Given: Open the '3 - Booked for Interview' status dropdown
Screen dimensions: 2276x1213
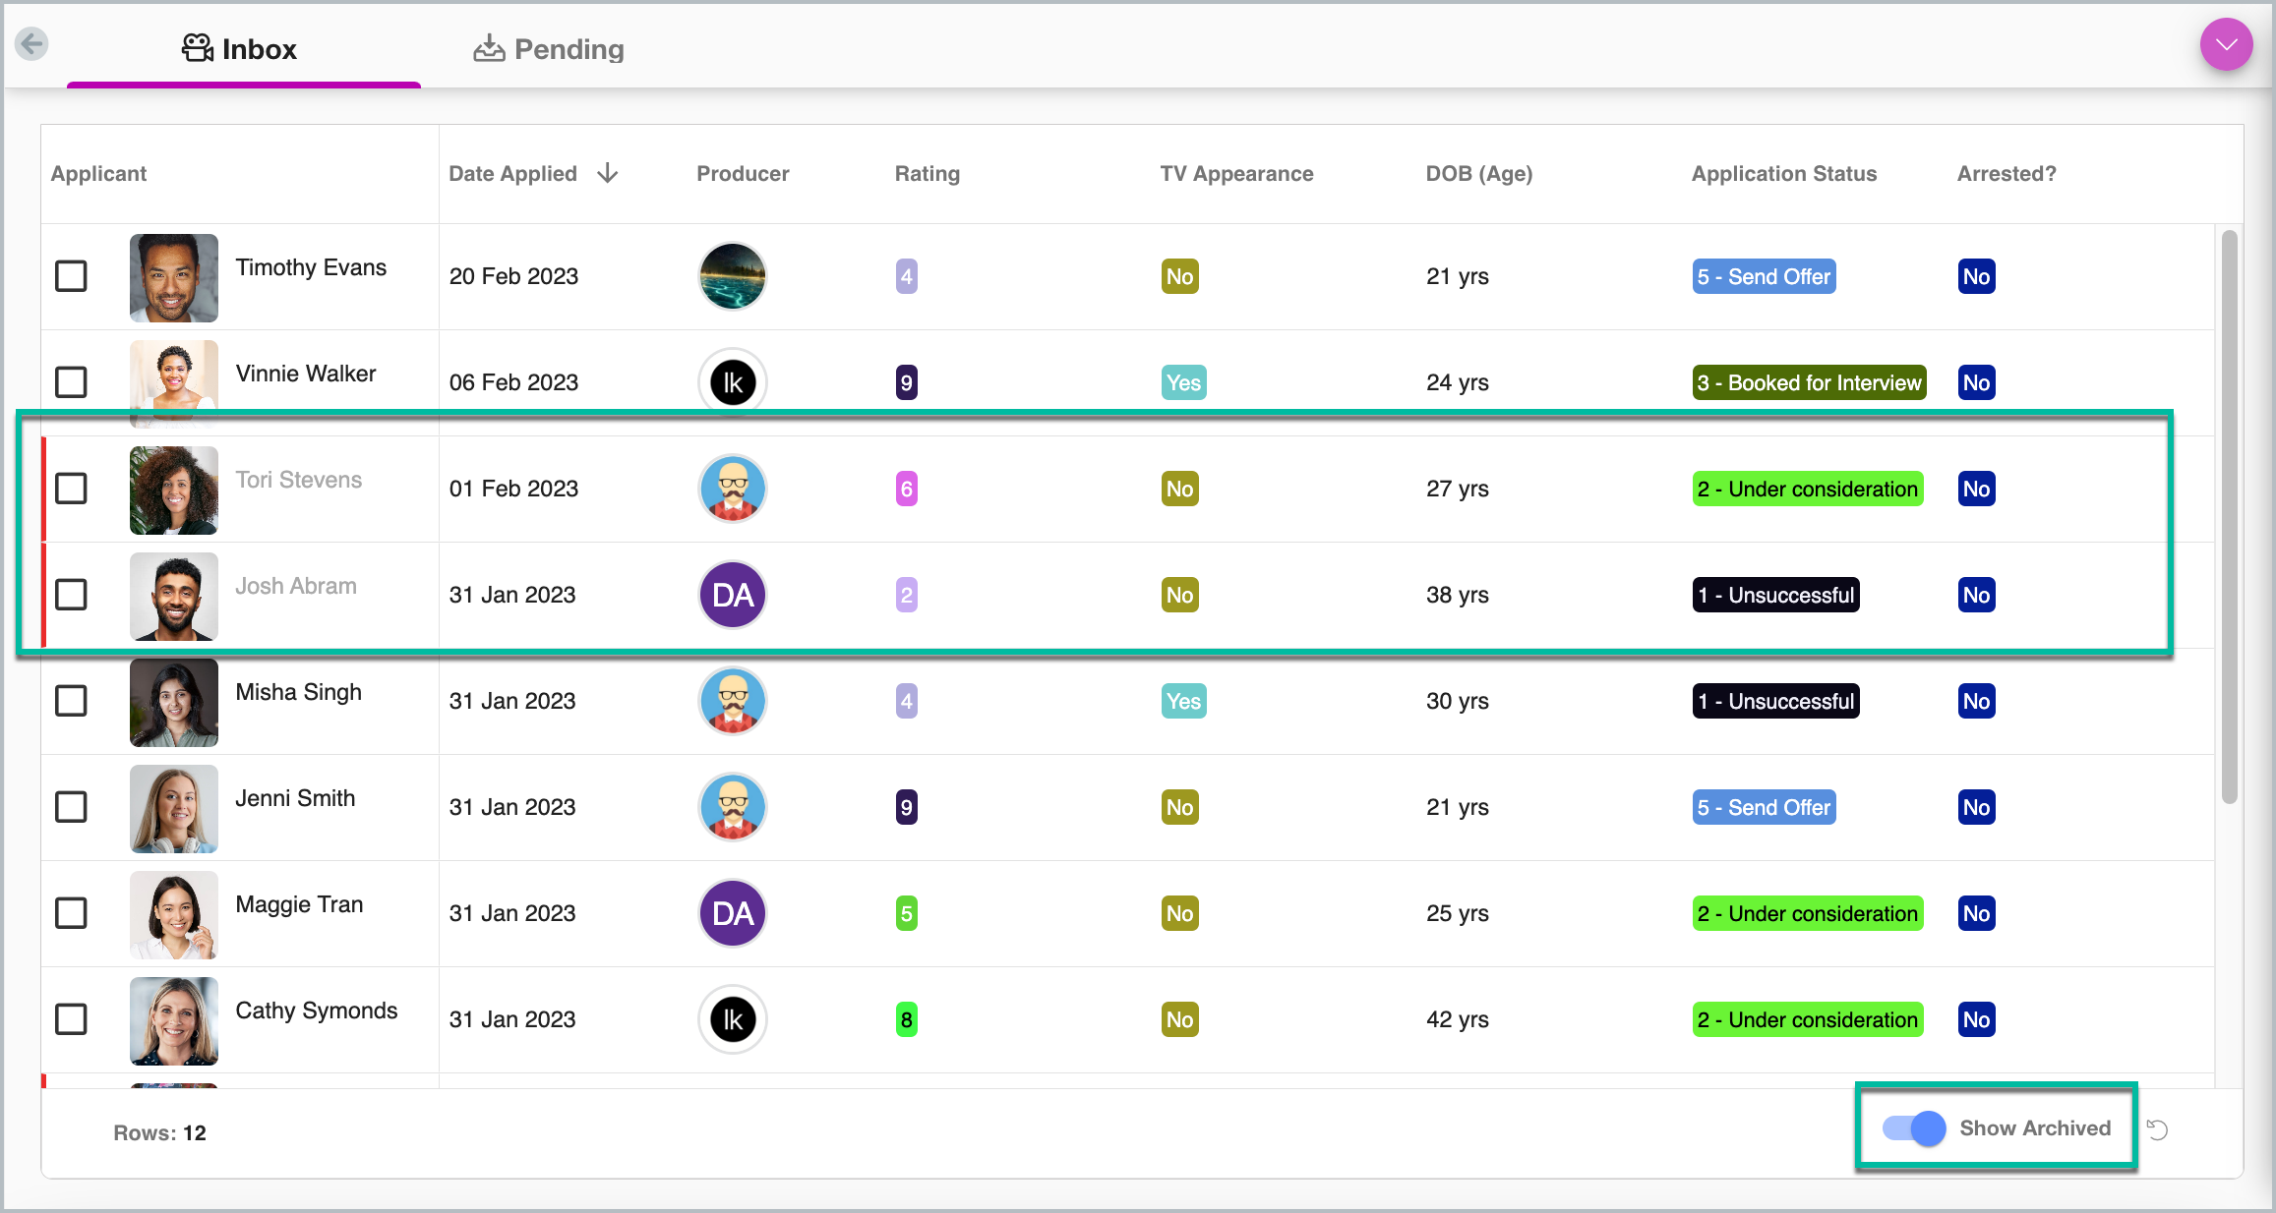Looking at the screenshot, I should pos(1808,382).
